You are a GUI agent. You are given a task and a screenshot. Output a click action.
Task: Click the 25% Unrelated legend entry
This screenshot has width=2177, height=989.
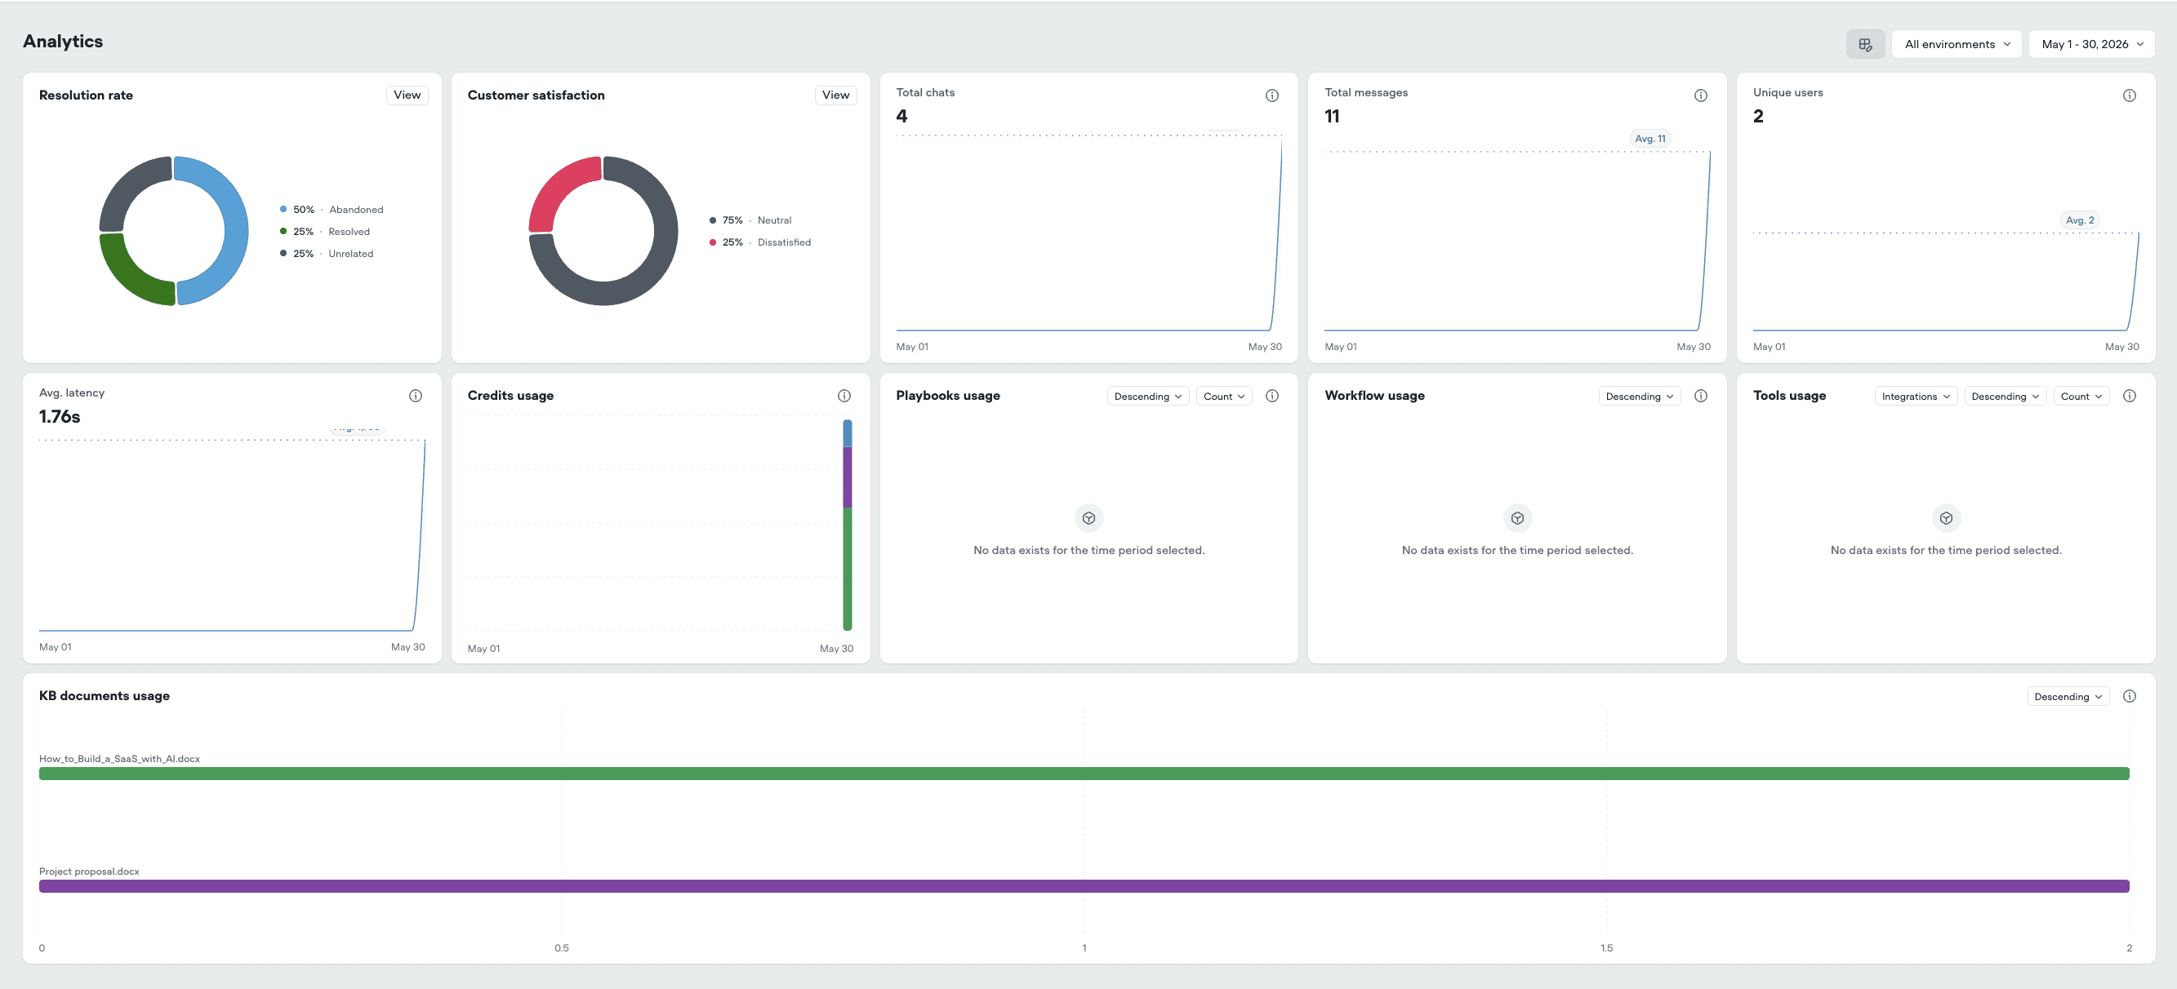pos(326,254)
